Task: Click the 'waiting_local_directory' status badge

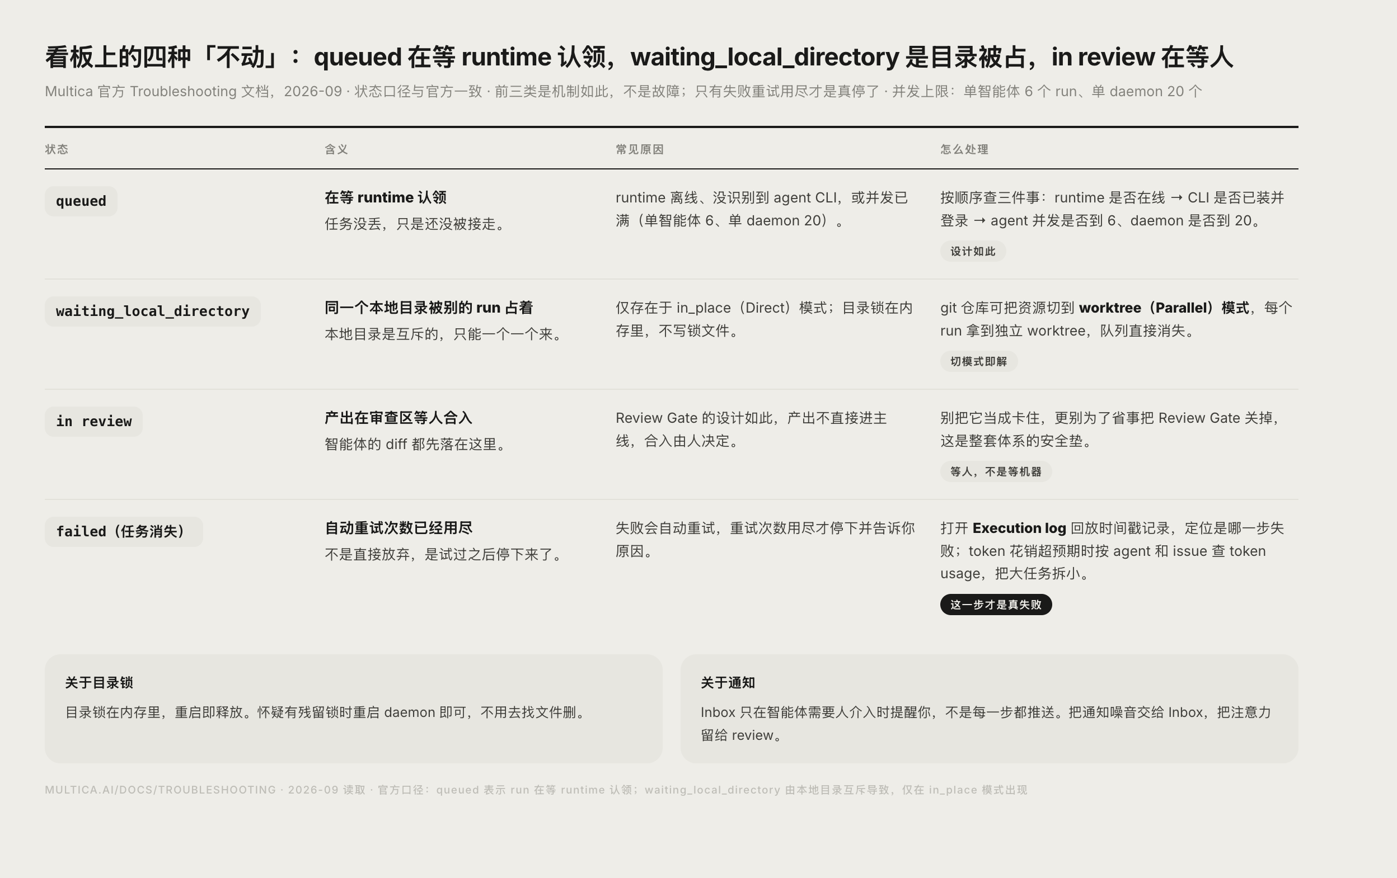Action: 153,311
